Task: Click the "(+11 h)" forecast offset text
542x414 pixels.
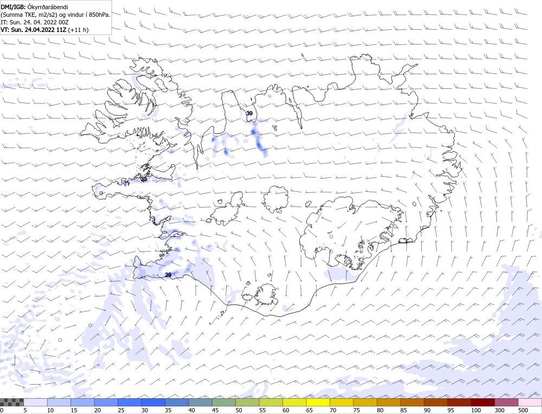Action: tap(78, 30)
